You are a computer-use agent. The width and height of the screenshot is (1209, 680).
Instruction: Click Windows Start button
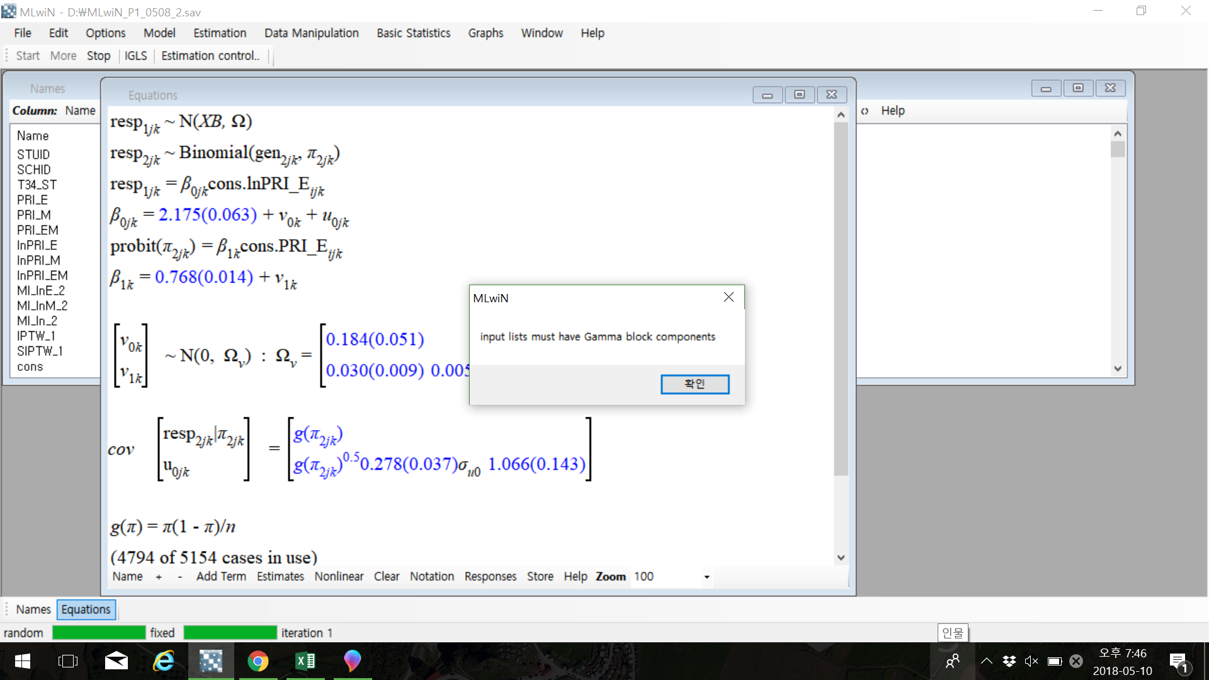22,661
